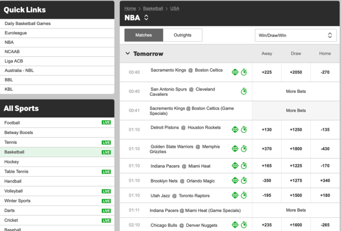Select Handball in All Sports
The height and width of the screenshot is (231, 341).
click(x=57, y=181)
